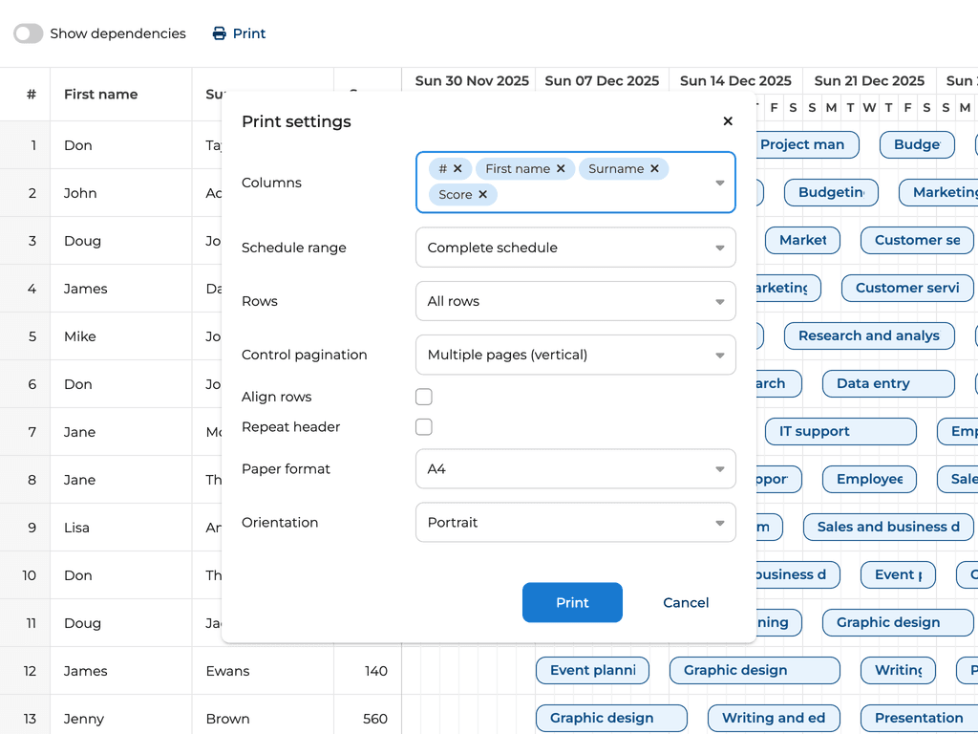
Task: Open the Schedule range dropdown
Action: click(x=575, y=248)
